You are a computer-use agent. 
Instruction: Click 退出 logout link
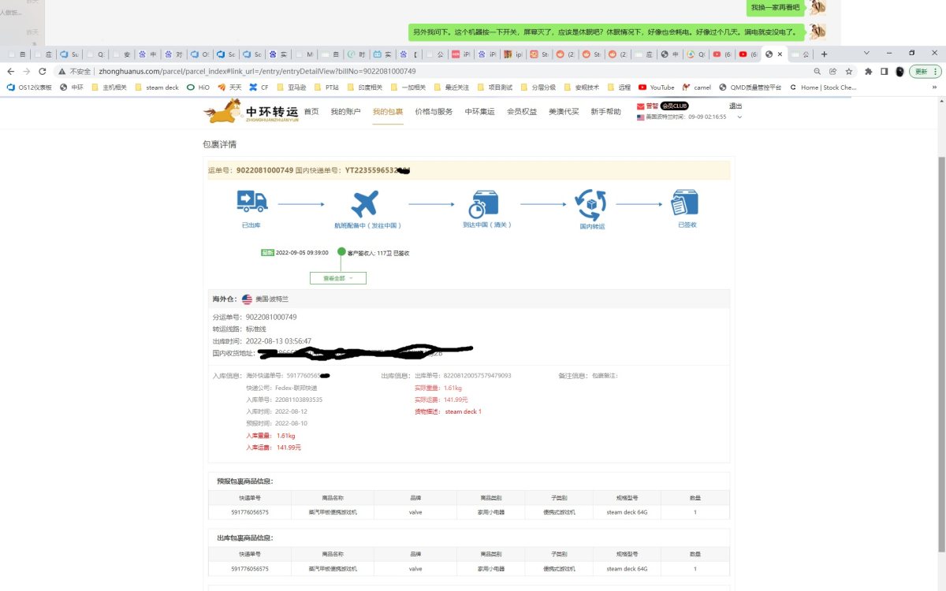[x=736, y=106]
